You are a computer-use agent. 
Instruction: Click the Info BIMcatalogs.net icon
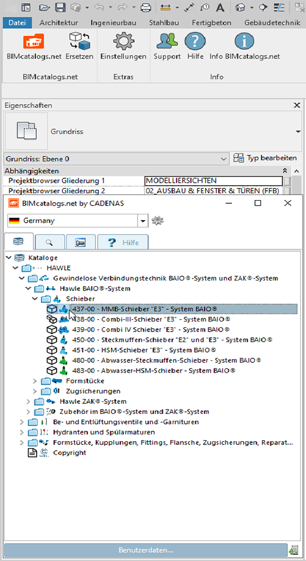click(244, 41)
